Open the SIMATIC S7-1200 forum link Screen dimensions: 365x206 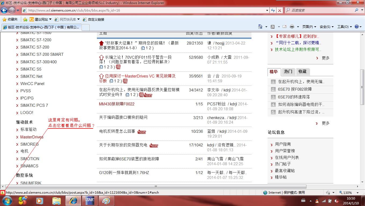(36, 40)
